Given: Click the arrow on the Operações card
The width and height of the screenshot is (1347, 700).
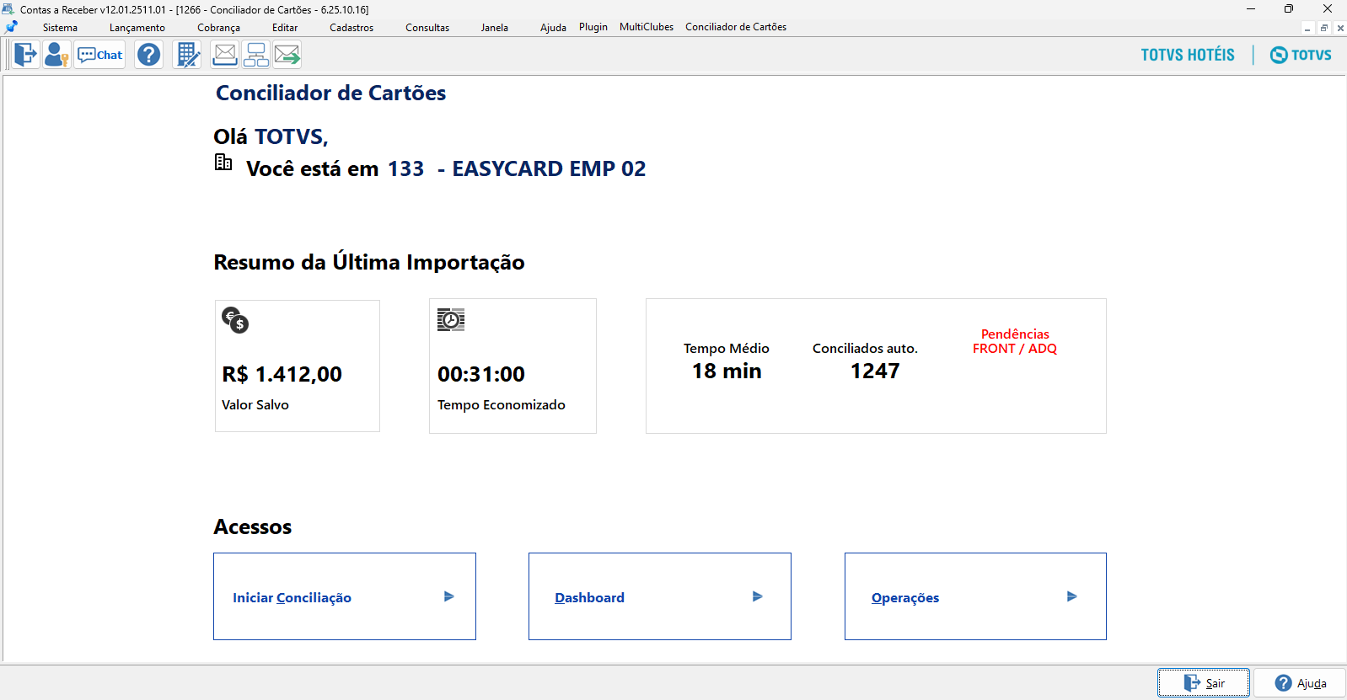Looking at the screenshot, I should point(1072,596).
